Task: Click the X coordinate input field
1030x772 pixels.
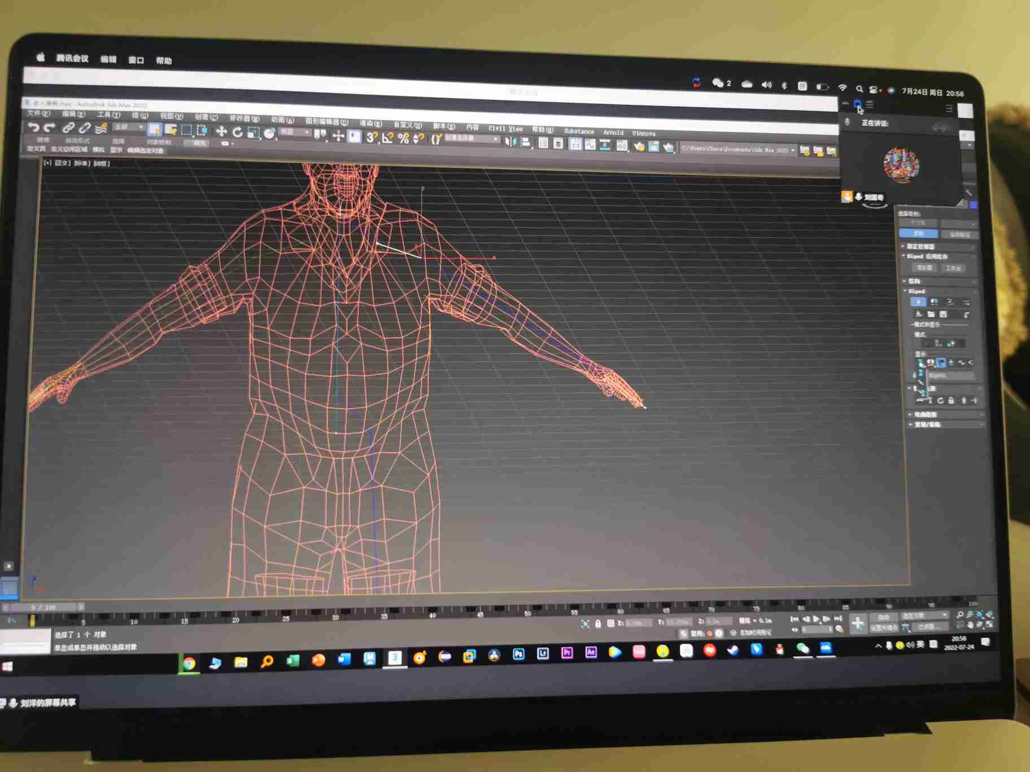Action: pyautogui.click(x=638, y=622)
